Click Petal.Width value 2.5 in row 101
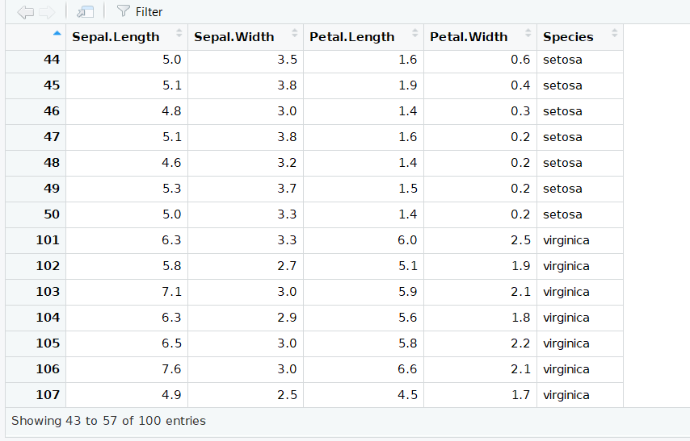This screenshot has height=441, width=690. coord(520,240)
